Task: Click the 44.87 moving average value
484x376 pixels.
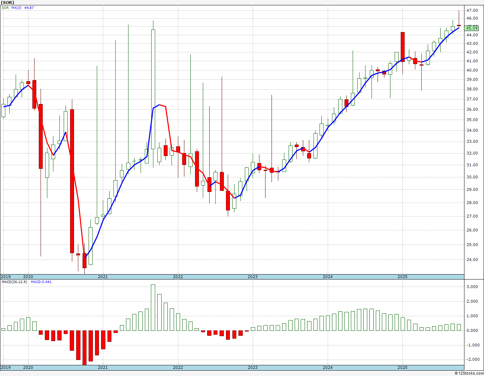Action: (29, 8)
